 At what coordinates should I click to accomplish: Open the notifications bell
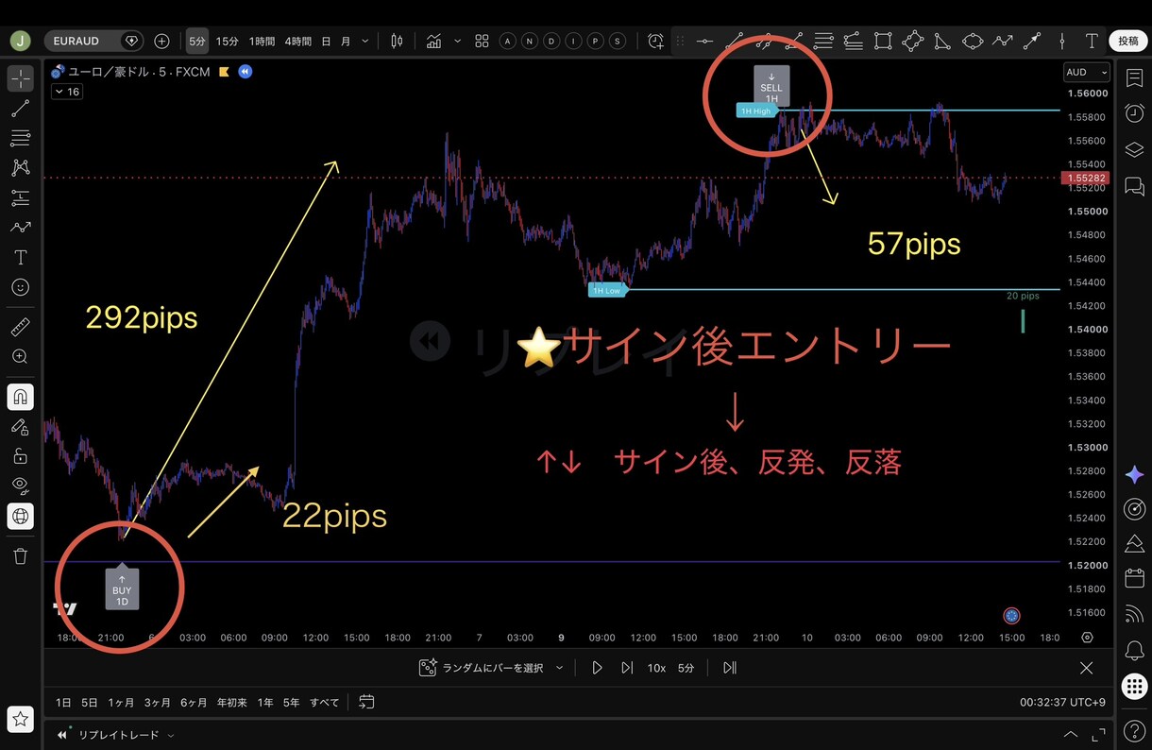pyautogui.click(x=1134, y=651)
